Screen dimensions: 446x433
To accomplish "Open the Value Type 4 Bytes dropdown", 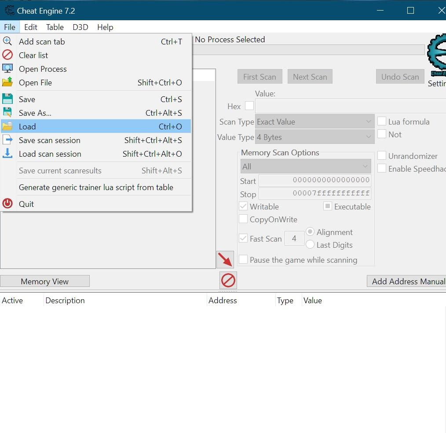I will (314, 137).
